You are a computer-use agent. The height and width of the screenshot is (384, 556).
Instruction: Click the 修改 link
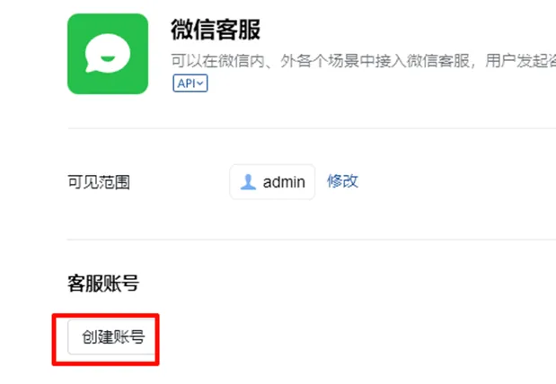coord(342,181)
